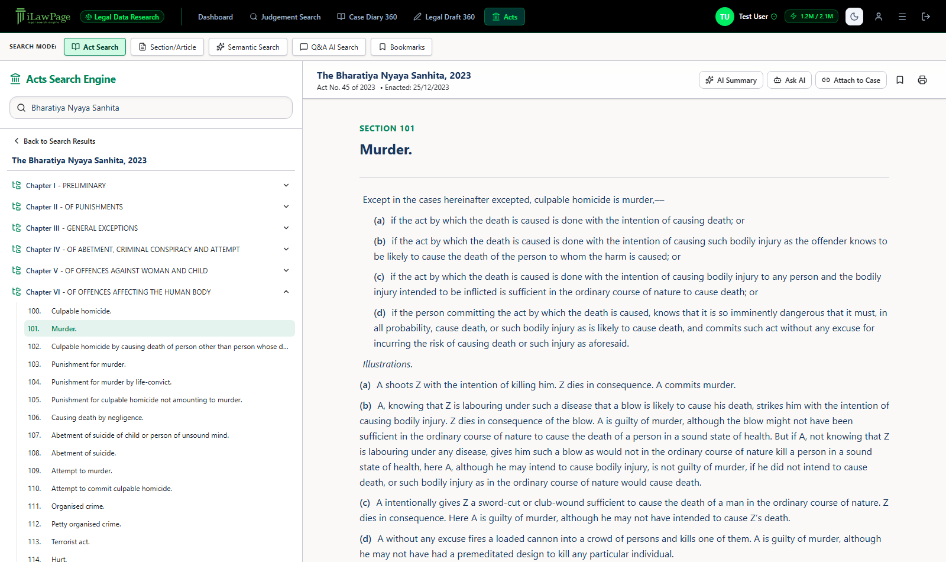Go Back to Search Results
Viewport: 946px width, 562px height.
pos(54,141)
